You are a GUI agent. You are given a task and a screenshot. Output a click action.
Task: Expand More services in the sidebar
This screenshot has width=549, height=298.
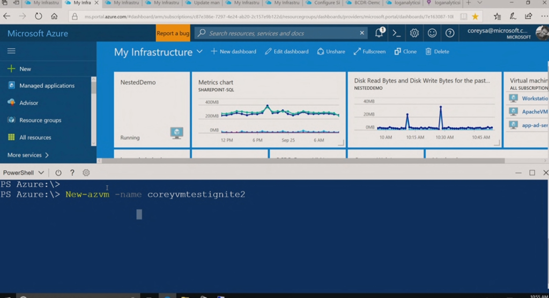point(28,155)
